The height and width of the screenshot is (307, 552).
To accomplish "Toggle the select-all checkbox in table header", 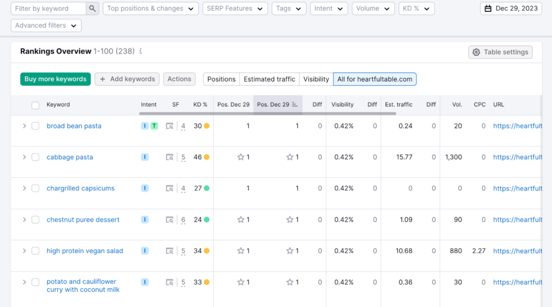I will click(x=36, y=105).
